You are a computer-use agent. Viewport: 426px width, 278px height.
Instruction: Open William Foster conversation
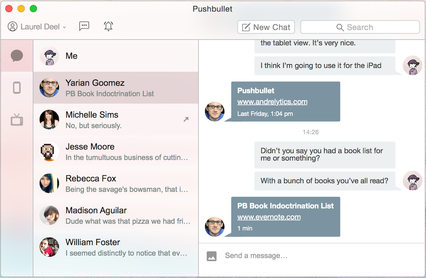click(x=116, y=247)
